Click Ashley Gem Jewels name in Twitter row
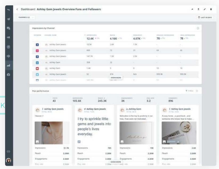This screenshot has height=169, width=219. [58, 74]
